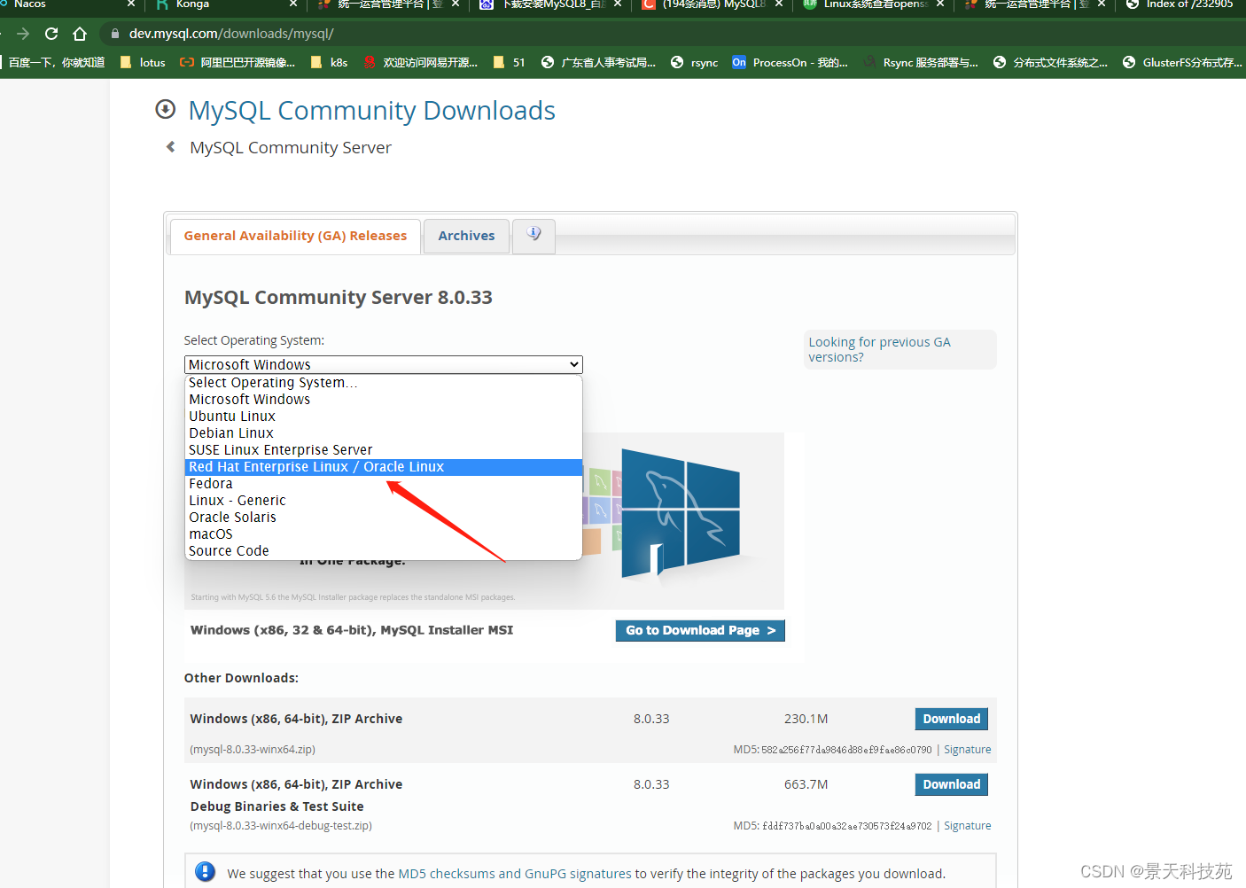Open the lotus bookmark
The height and width of the screenshot is (888, 1246).
point(143,62)
